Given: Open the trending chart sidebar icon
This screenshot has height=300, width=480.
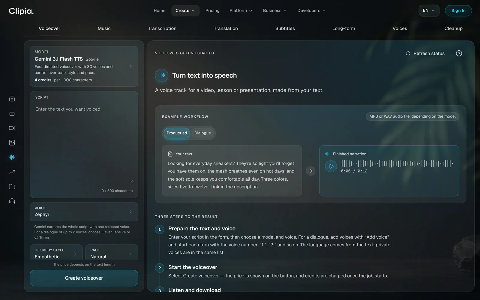Looking at the screenshot, I should 12,172.
